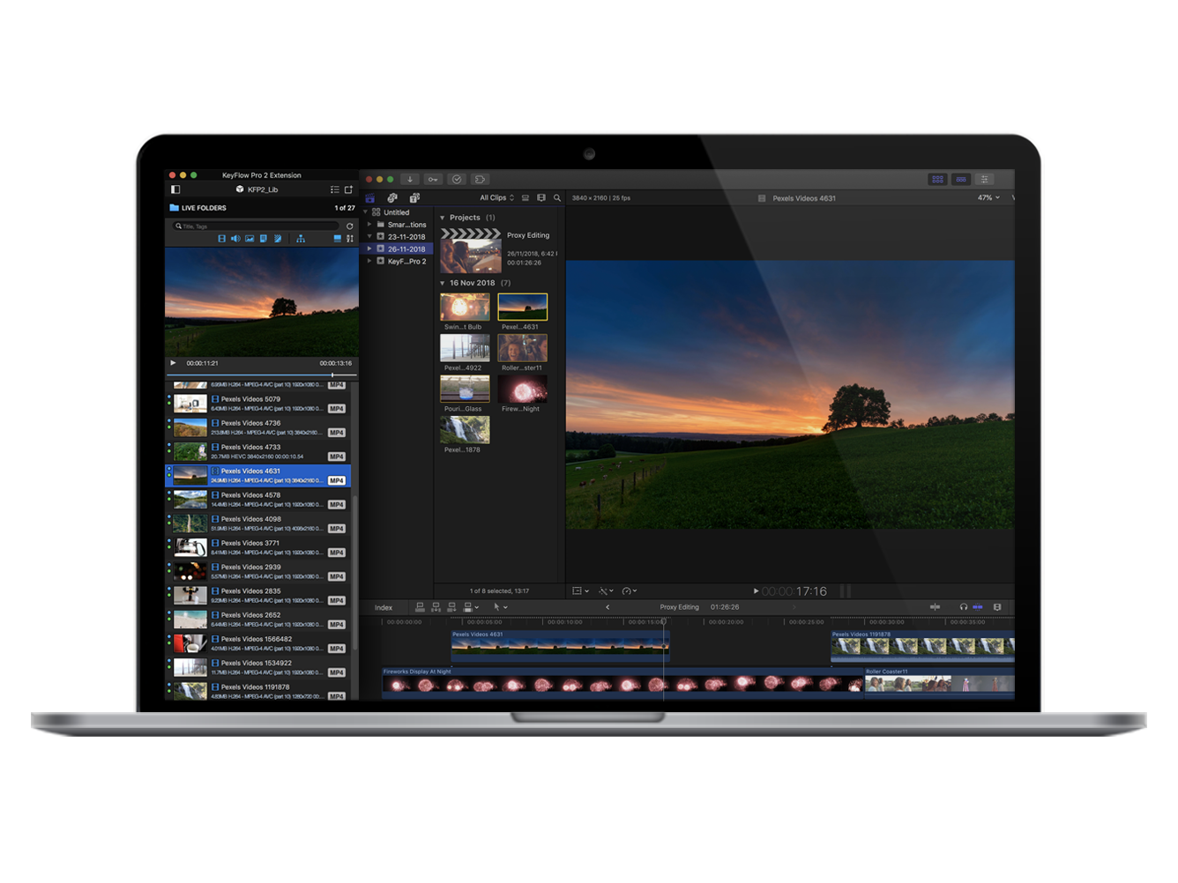Filter KeyFlow assets by audio type

(x=235, y=239)
